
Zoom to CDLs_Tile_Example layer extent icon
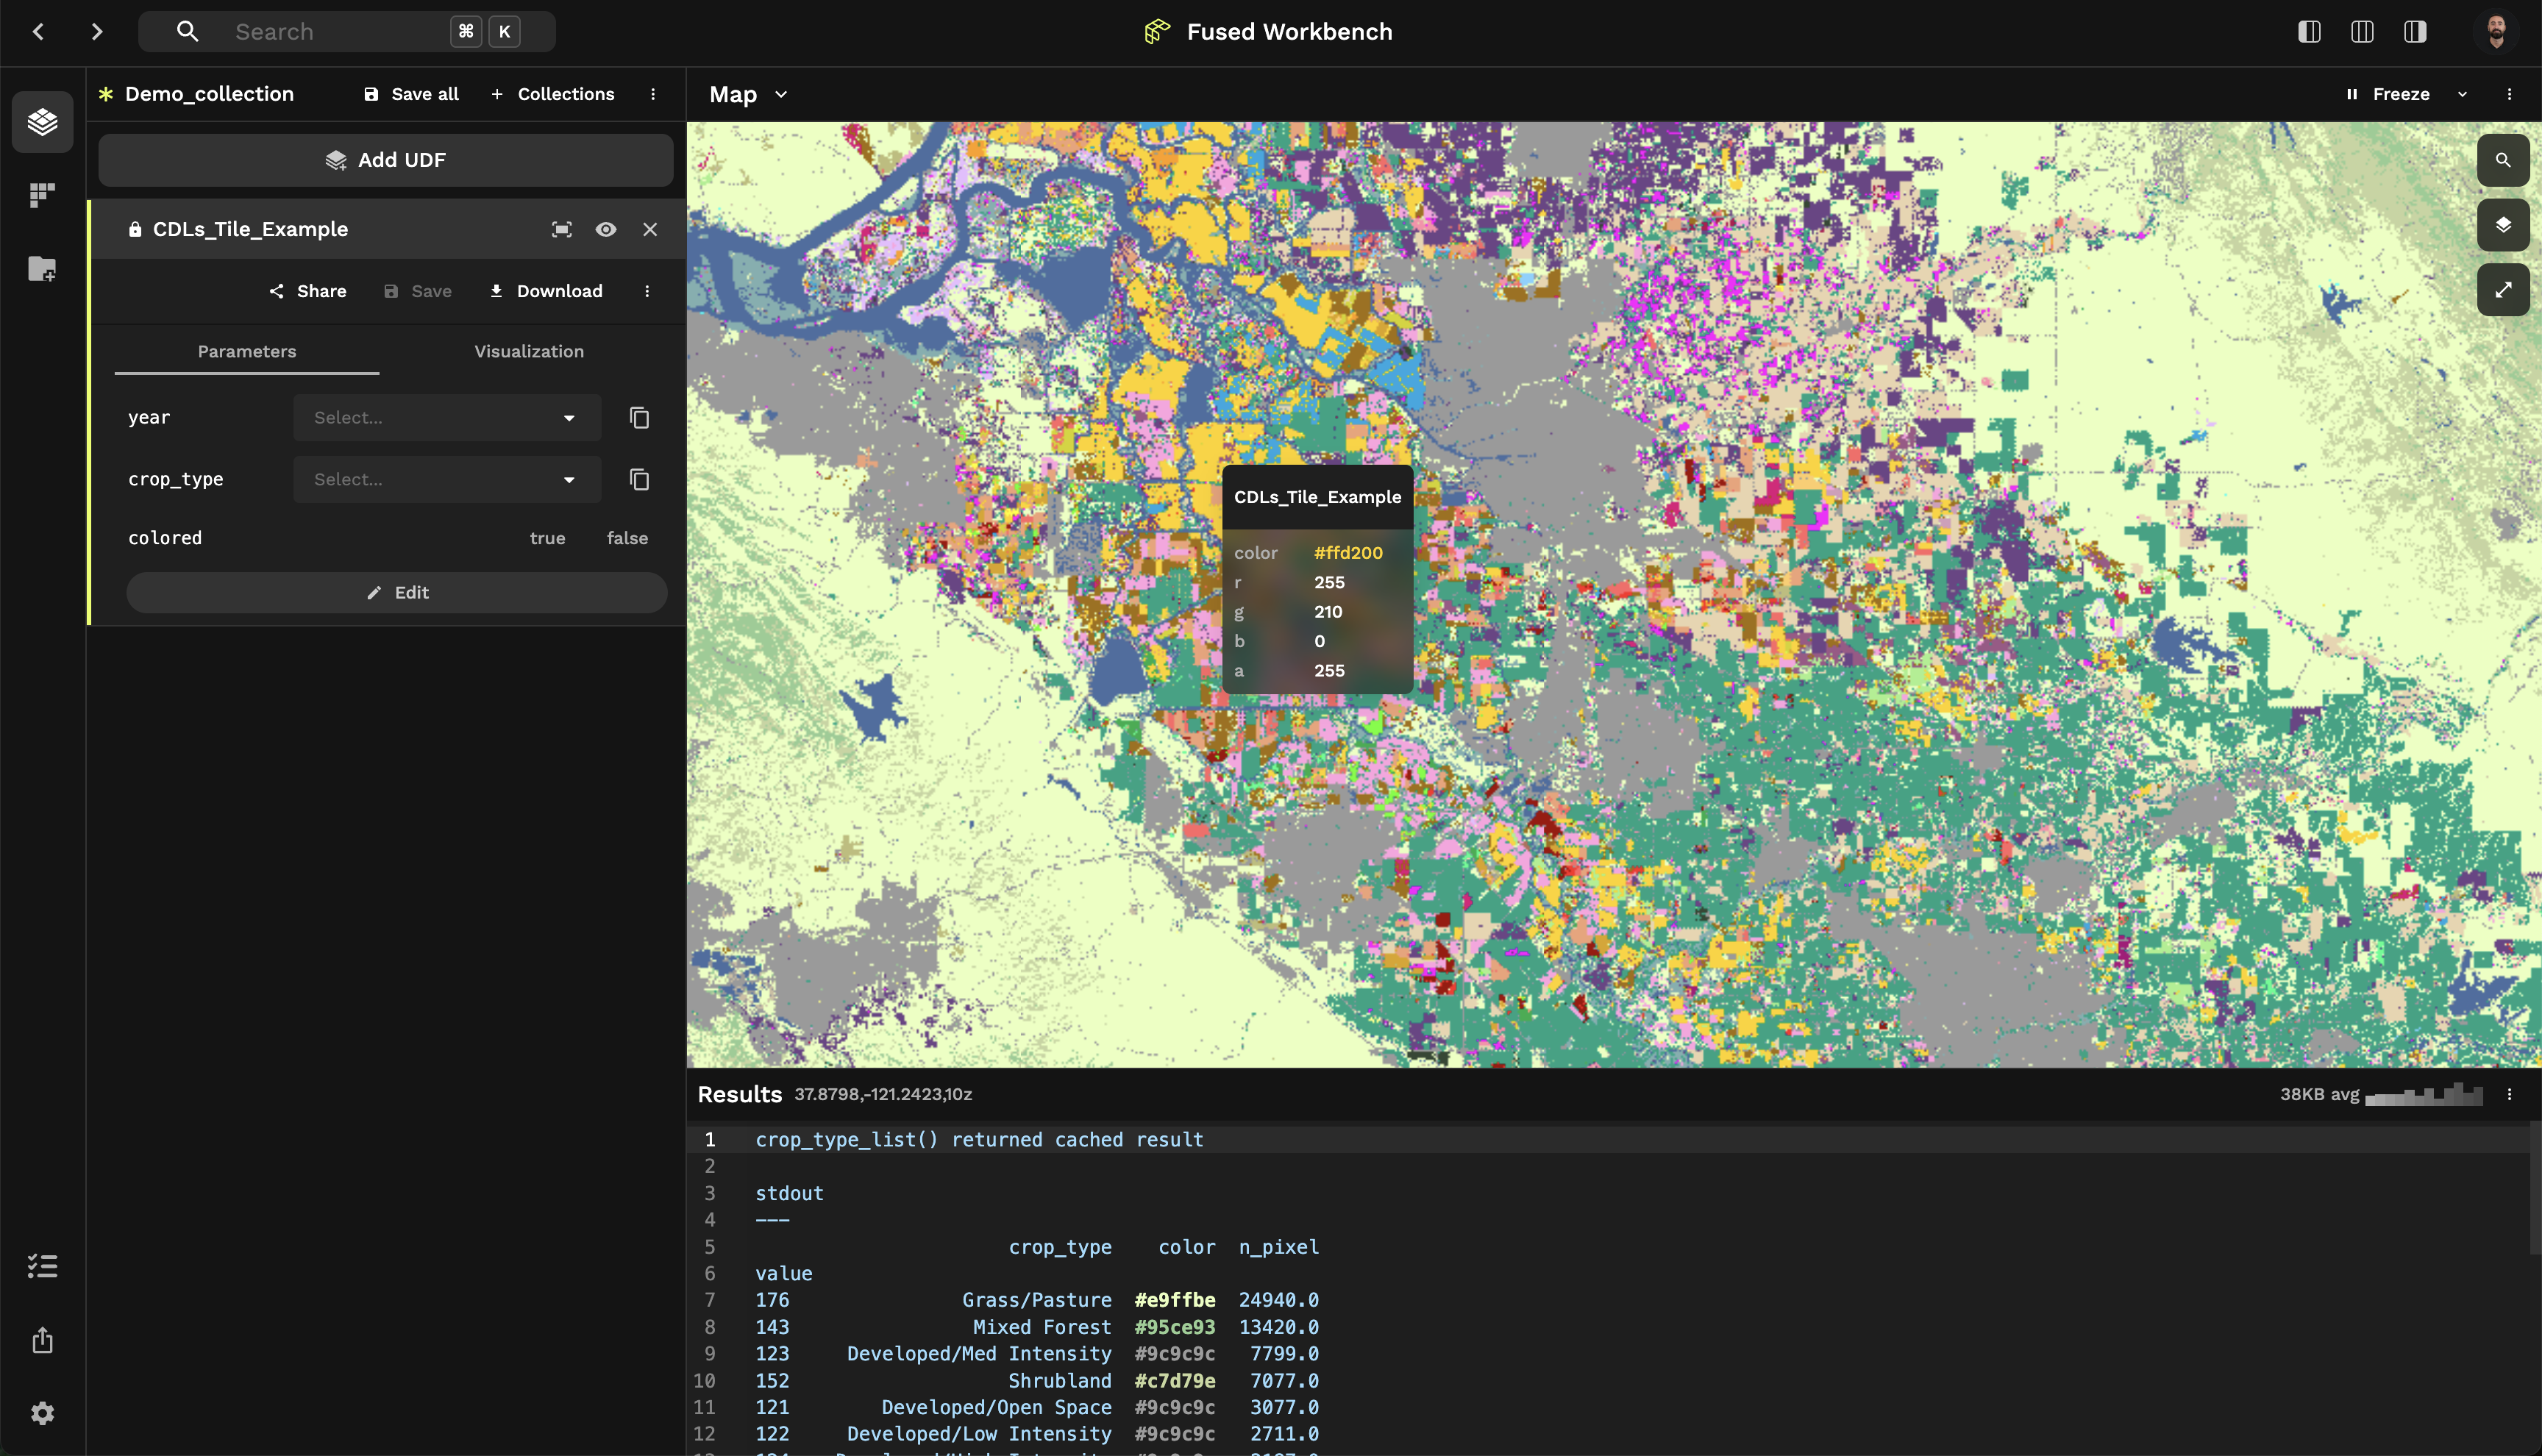(x=562, y=230)
